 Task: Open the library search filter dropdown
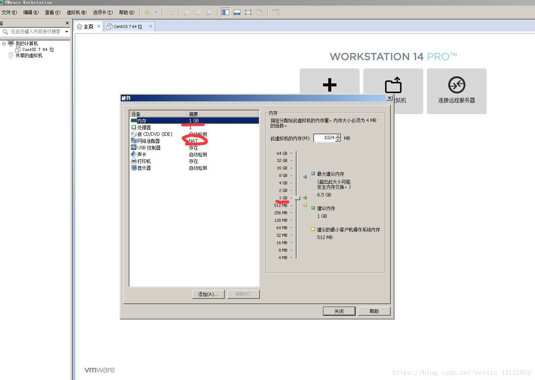(x=67, y=32)
